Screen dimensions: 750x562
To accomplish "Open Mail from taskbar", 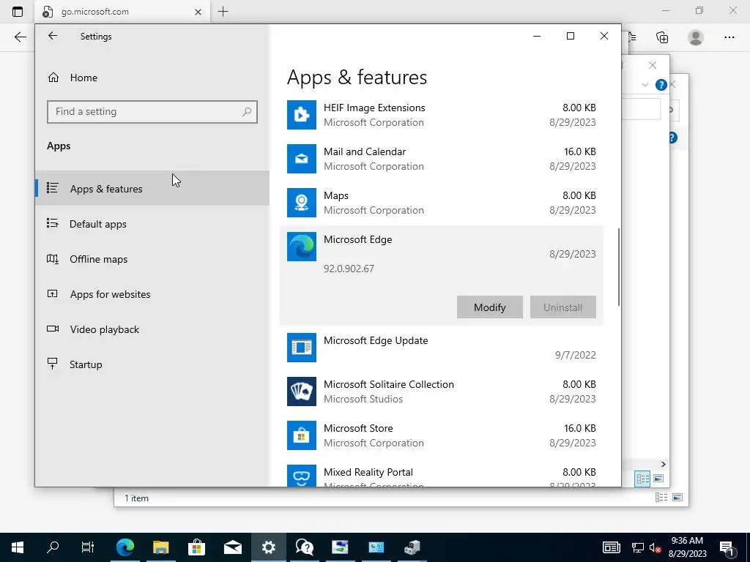I will [232, 547].
